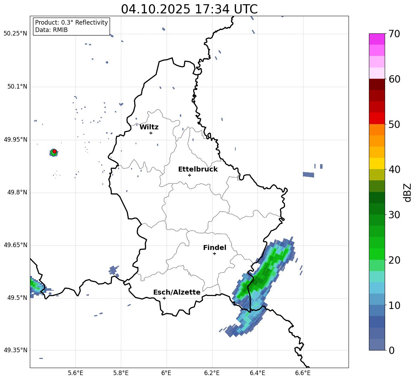The image size is (416, 380).
Task: Click the 5.6°E longitude label
Action: 76,373
